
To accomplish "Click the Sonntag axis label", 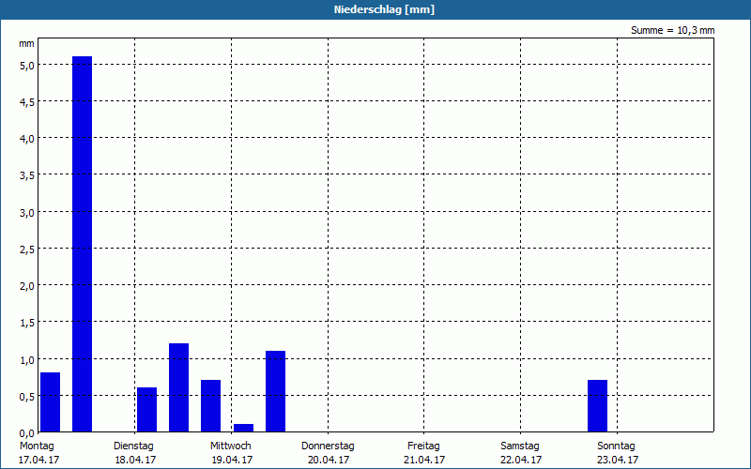I will click(x=616, y=446).
